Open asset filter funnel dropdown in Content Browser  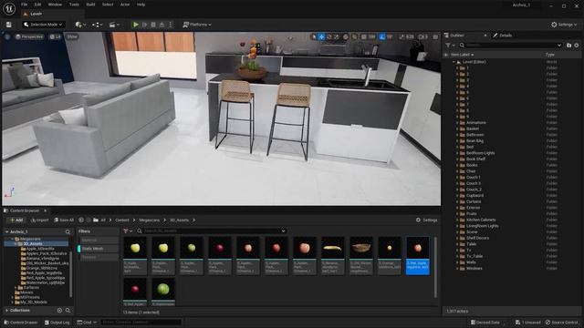[128, 231]
